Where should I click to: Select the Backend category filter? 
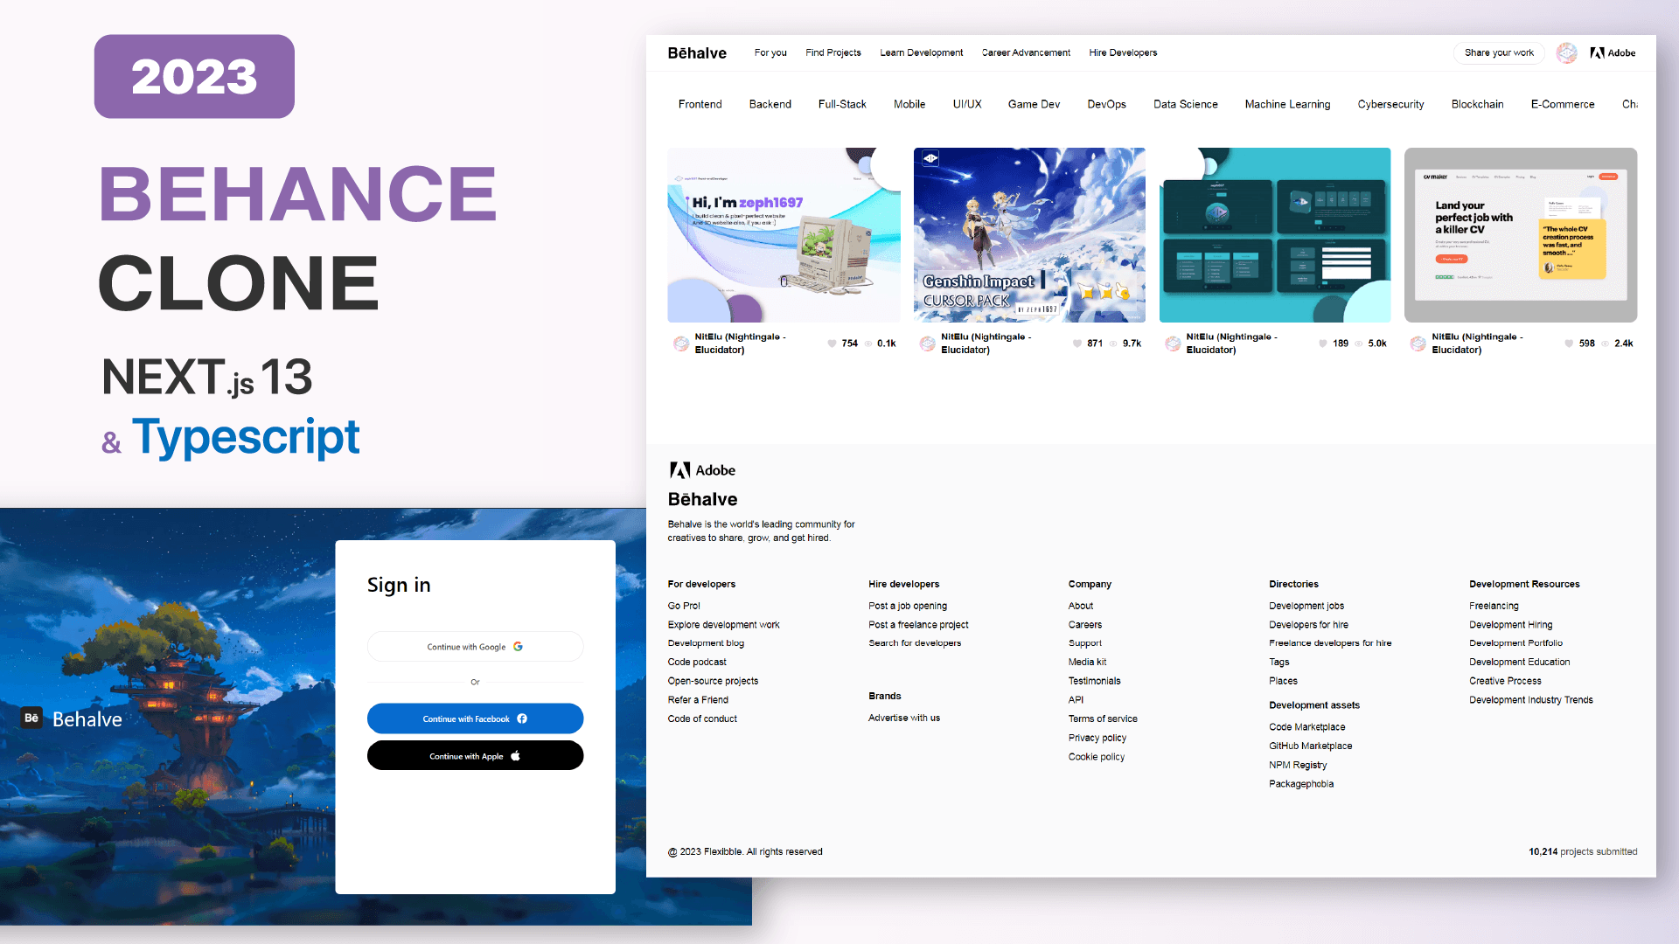tap(770, 104)
